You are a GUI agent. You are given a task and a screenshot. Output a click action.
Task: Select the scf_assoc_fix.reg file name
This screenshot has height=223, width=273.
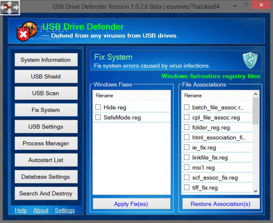[x=215, y=178]
